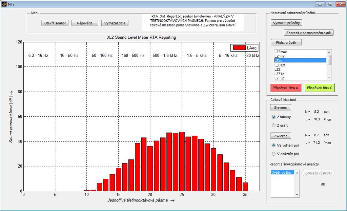This screenshot has width=347, height=211.
Task: Click the red bar at band 15
Action: click(119, 179)
